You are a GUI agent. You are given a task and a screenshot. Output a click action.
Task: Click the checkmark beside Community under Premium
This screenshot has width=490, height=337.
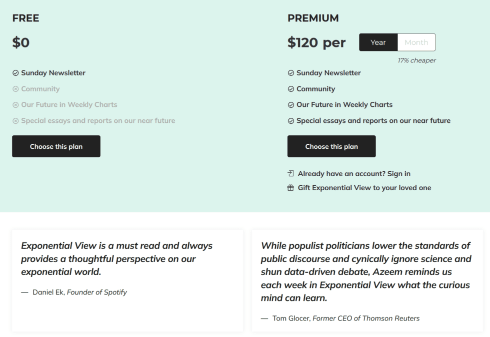290,89
